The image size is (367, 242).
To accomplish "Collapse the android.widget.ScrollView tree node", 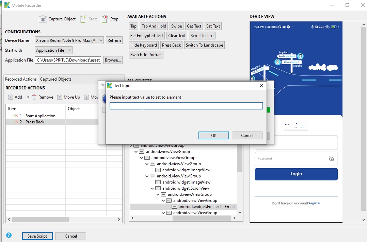I will pyautogui.click(x=153, y=188).
